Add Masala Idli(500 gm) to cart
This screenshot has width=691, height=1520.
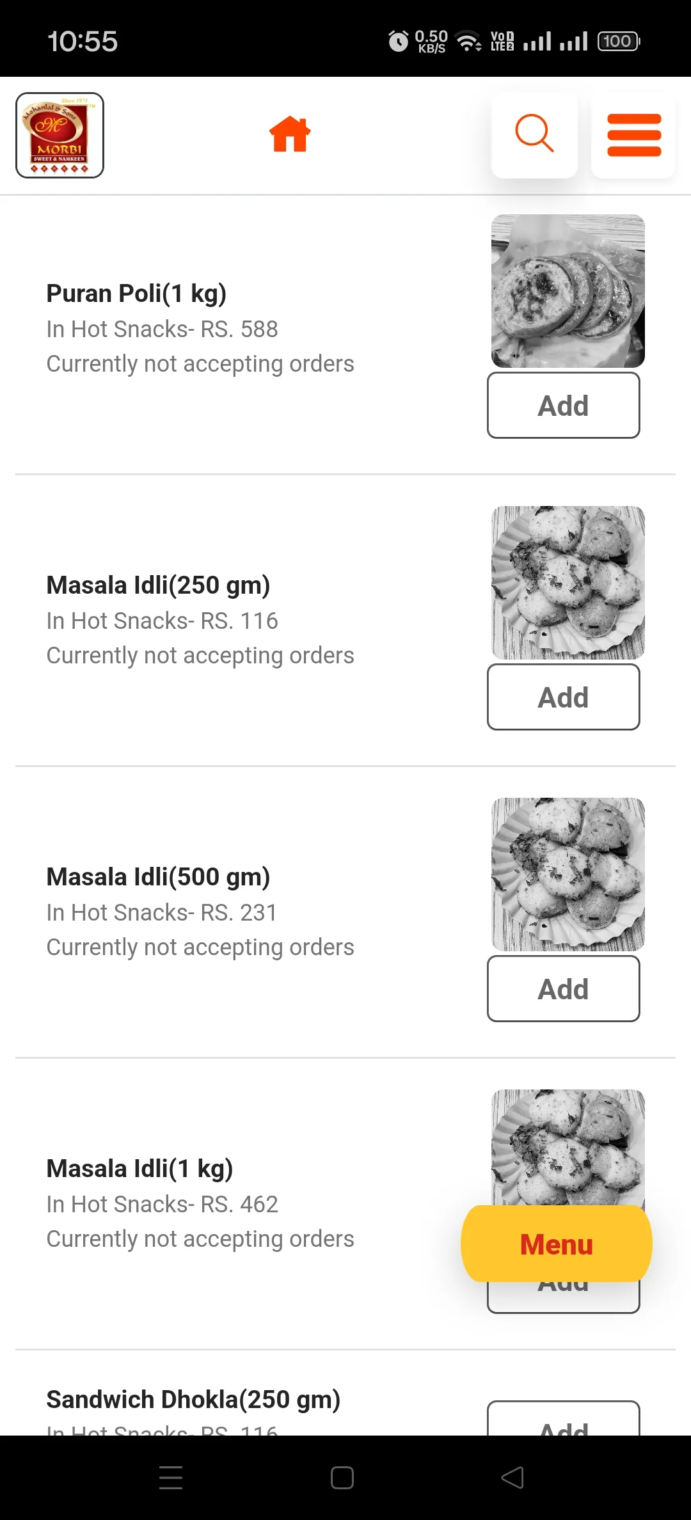tap(564, 989)
